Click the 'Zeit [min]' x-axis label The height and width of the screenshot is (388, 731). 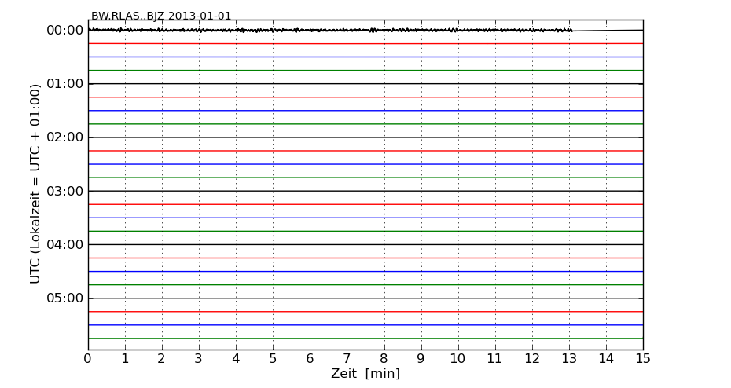point(365,374)
